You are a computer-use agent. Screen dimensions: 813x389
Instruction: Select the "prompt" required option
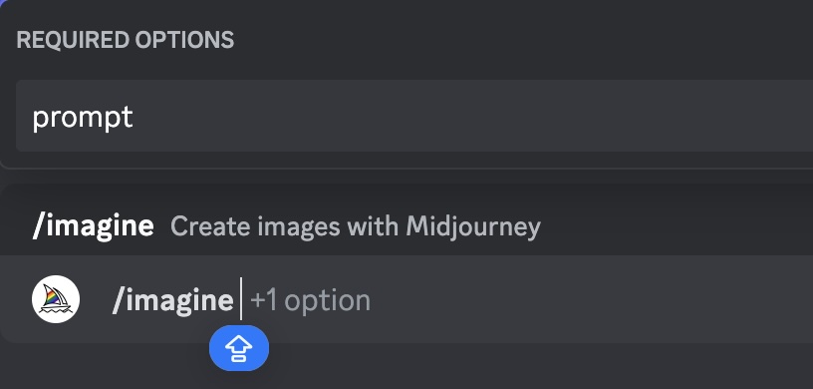point(414,116)
